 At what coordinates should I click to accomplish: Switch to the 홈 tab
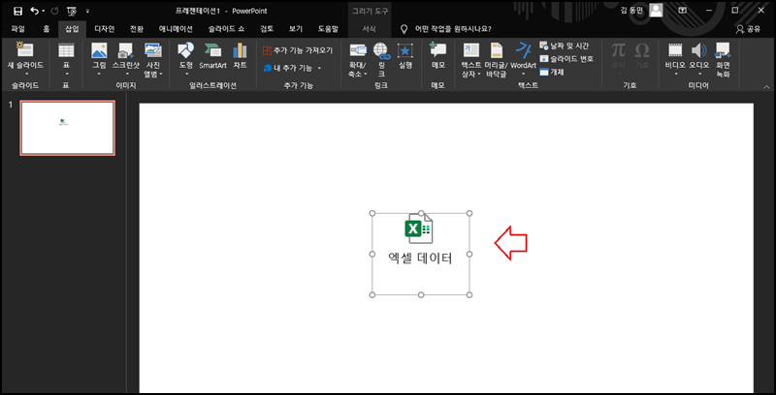pyautogui.click(x=46, y=29)
